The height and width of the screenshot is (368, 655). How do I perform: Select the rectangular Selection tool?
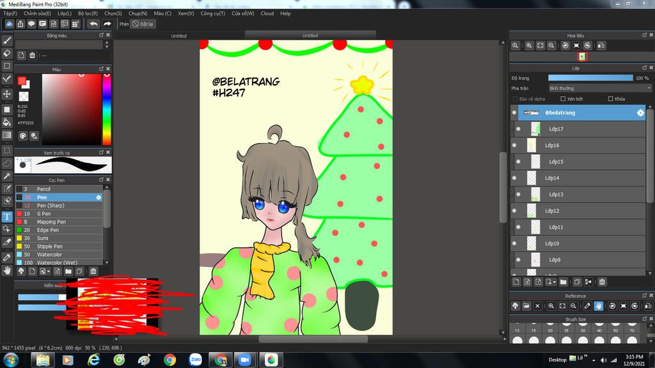[7, 150]
